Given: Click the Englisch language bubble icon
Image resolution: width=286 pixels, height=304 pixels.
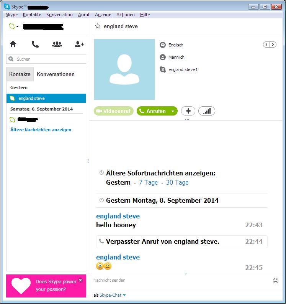Looking at the screenshot, I should (x=163, y=45).
